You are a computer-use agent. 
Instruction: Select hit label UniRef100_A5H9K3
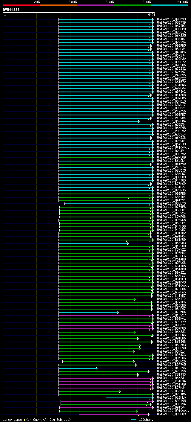[171, 243]
